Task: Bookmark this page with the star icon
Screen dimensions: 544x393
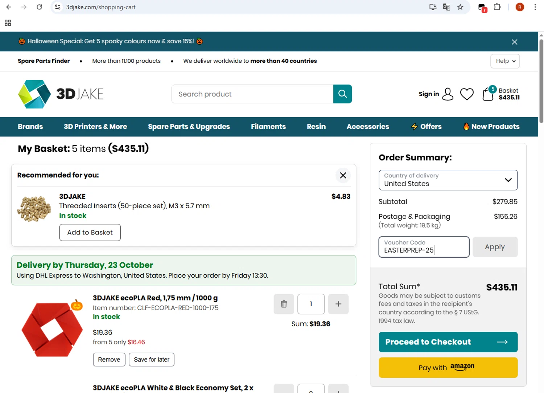Action: tap(460, 7)
